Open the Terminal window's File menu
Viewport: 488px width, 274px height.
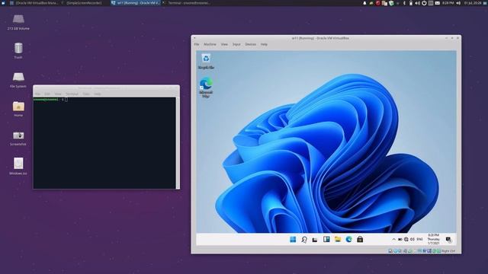pyautogui.click(x=37, y=94)
